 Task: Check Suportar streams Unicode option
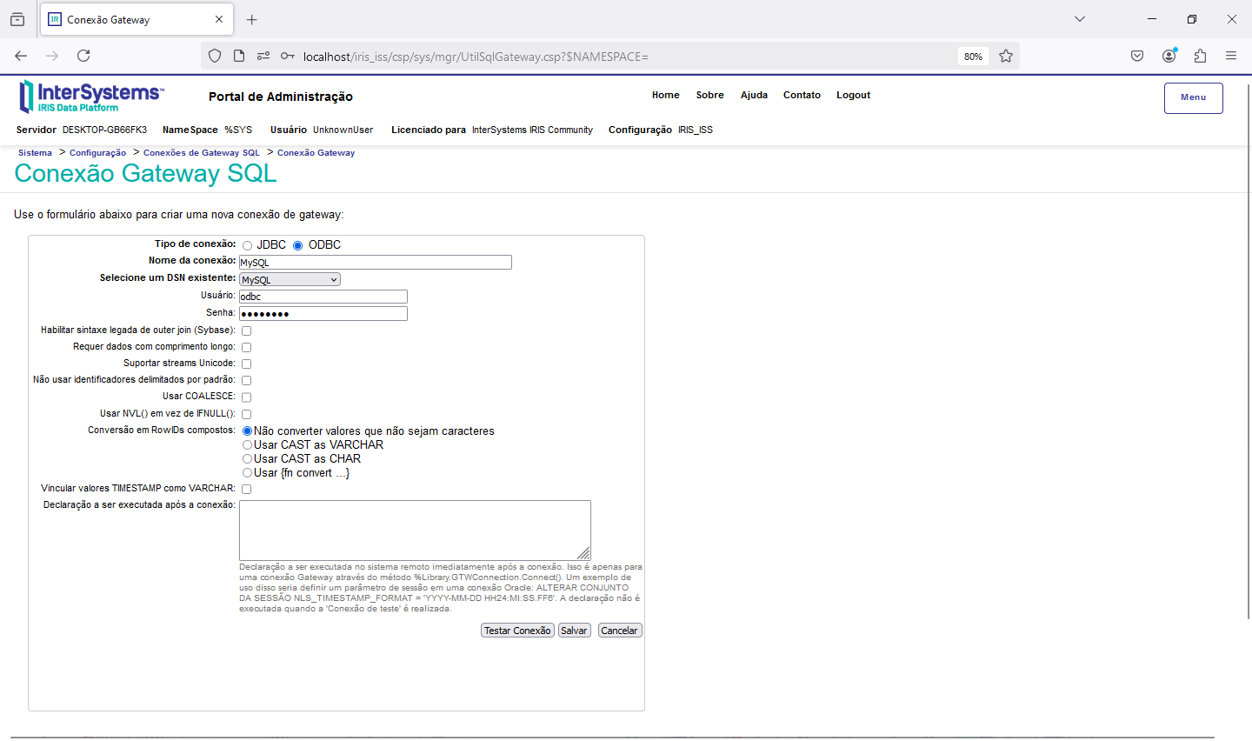[247, 364]
